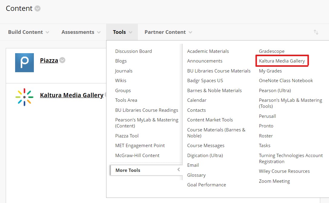Select Pearson (Ultra) tool
This screenshot has height=203, width=329.
275,90
